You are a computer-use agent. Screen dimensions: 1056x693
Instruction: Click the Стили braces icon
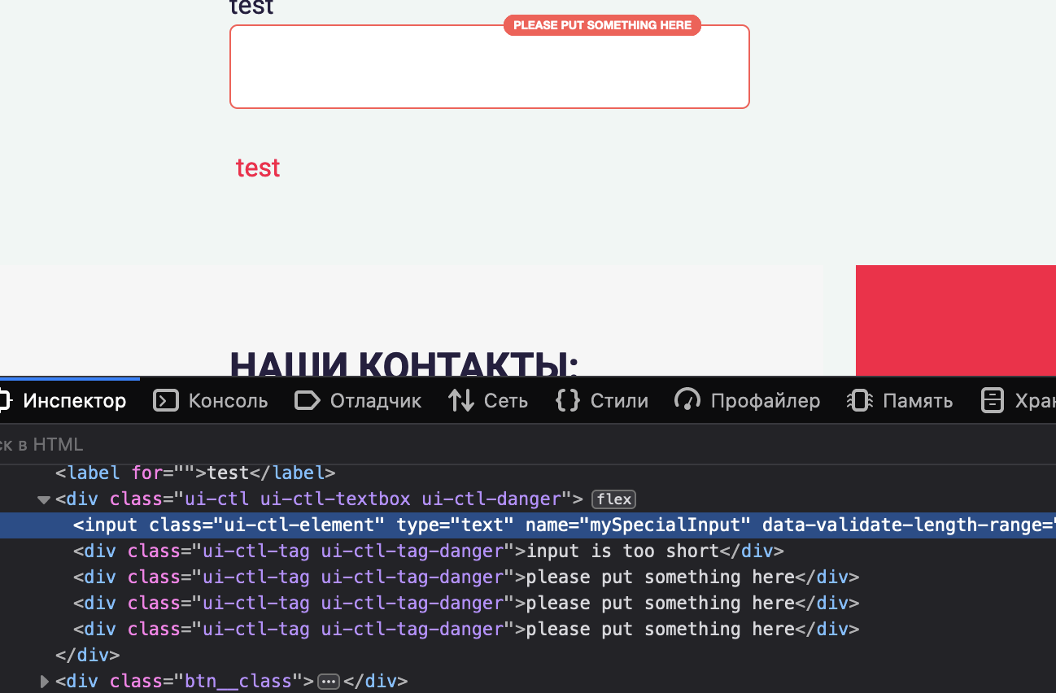click(567, 400)
